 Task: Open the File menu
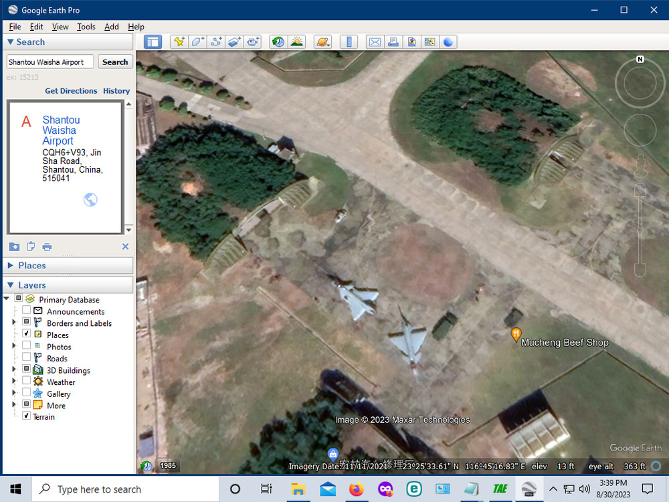15,27
